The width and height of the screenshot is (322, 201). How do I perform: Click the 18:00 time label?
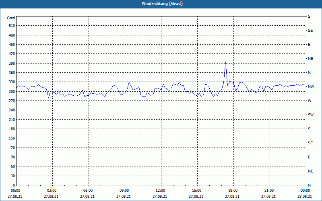[x=233, y=191]
